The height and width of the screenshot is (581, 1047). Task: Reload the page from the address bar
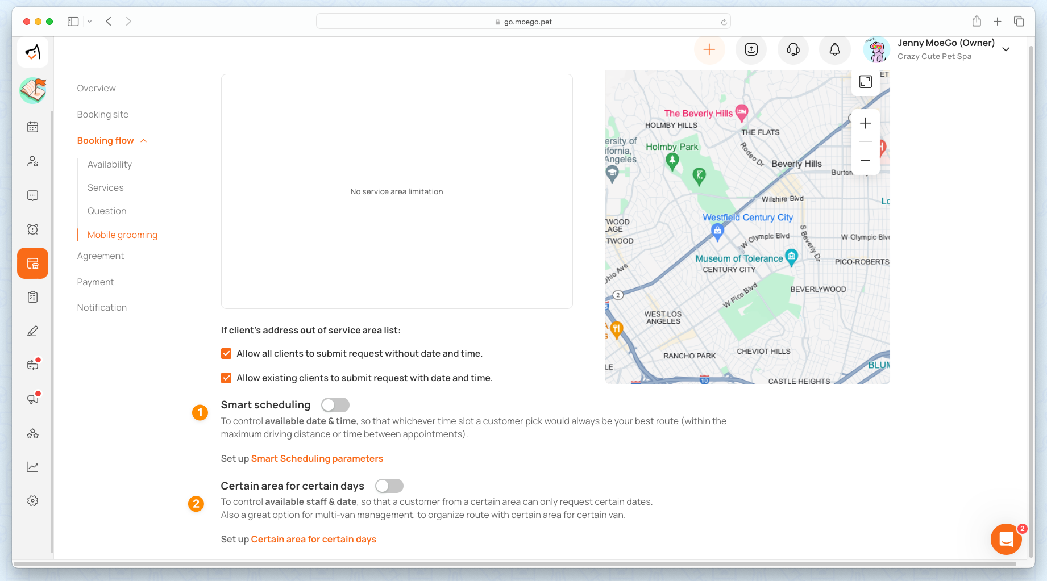click(724, 22)
